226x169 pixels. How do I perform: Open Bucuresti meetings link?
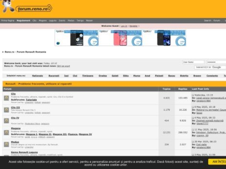pos(54,76)
